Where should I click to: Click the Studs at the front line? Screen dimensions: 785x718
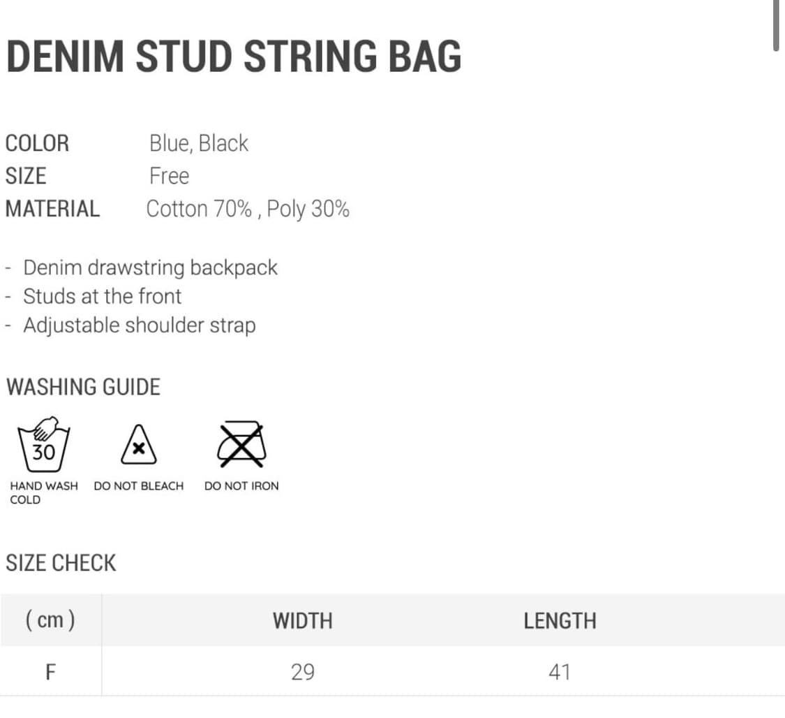(x=102, y=296)
